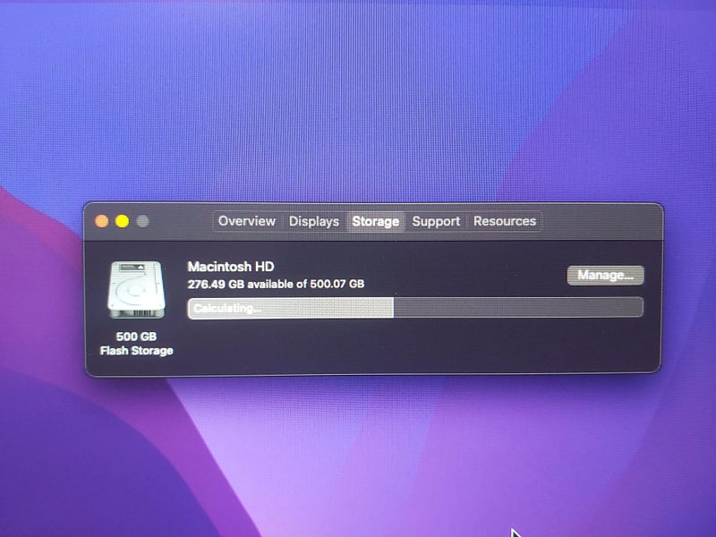Click the storage usage bar
This screenshot has width=716, height=537.
tap(415, 308)
